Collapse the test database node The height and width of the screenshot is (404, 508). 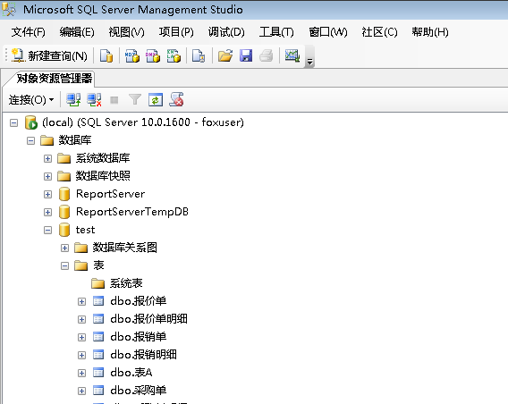[x=47, y=231]
